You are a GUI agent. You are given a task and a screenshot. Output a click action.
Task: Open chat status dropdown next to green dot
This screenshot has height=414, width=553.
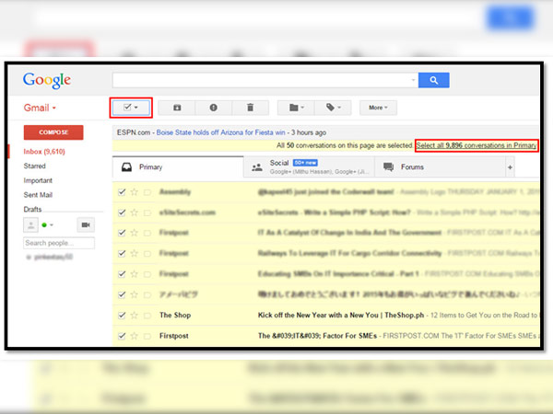pos(52,225)
